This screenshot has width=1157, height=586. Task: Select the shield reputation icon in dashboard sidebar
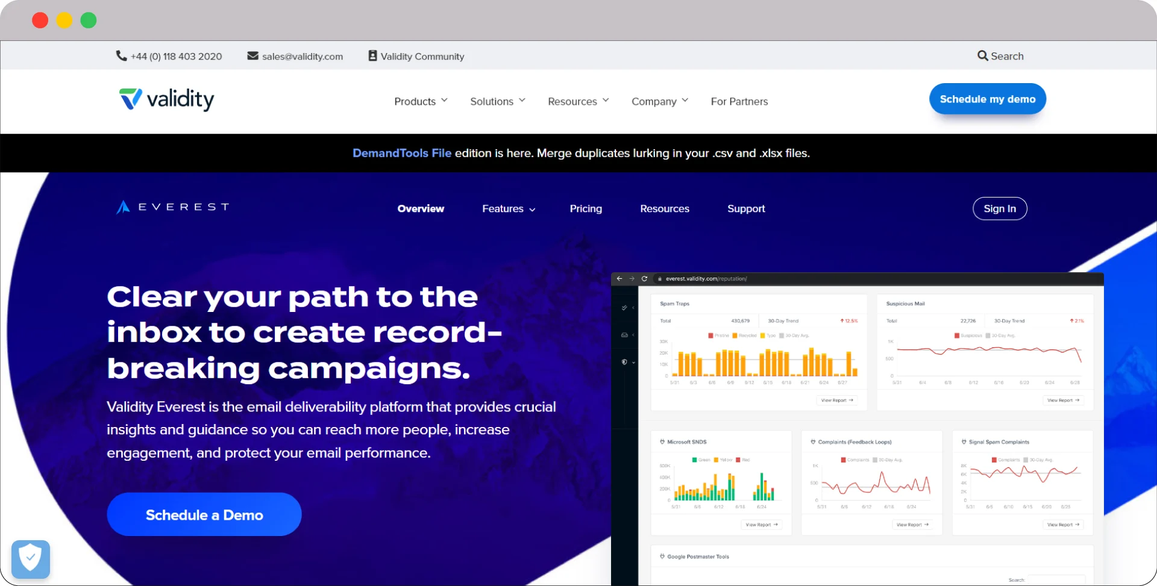(624, 362)
